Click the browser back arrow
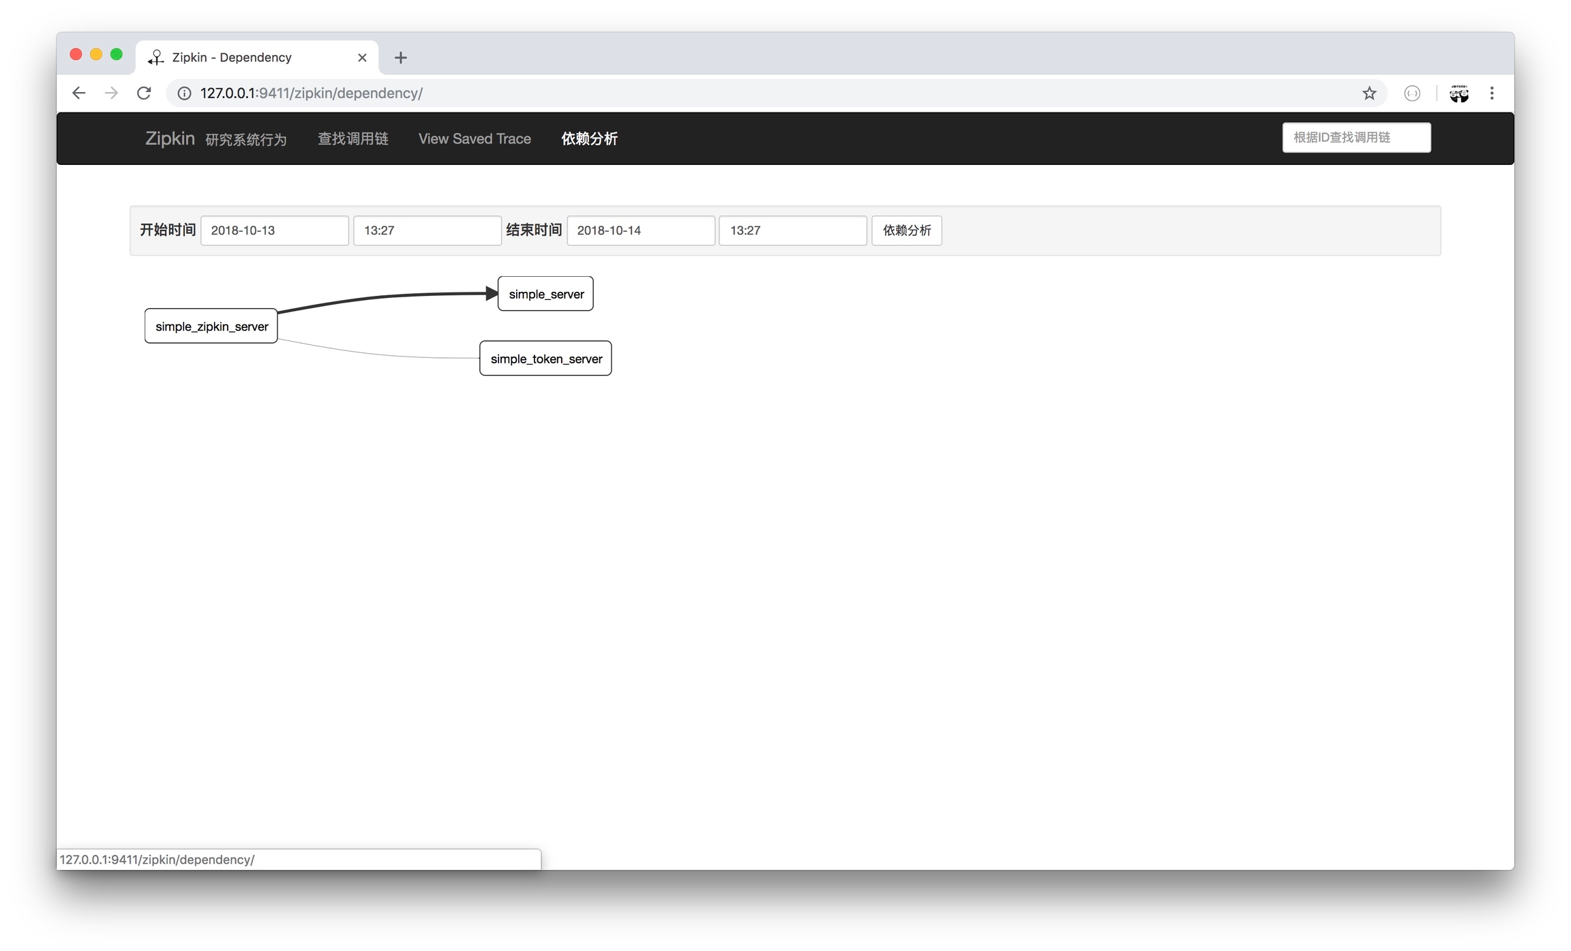Screen dimensions: 1571x951 [x=78, y=93]
